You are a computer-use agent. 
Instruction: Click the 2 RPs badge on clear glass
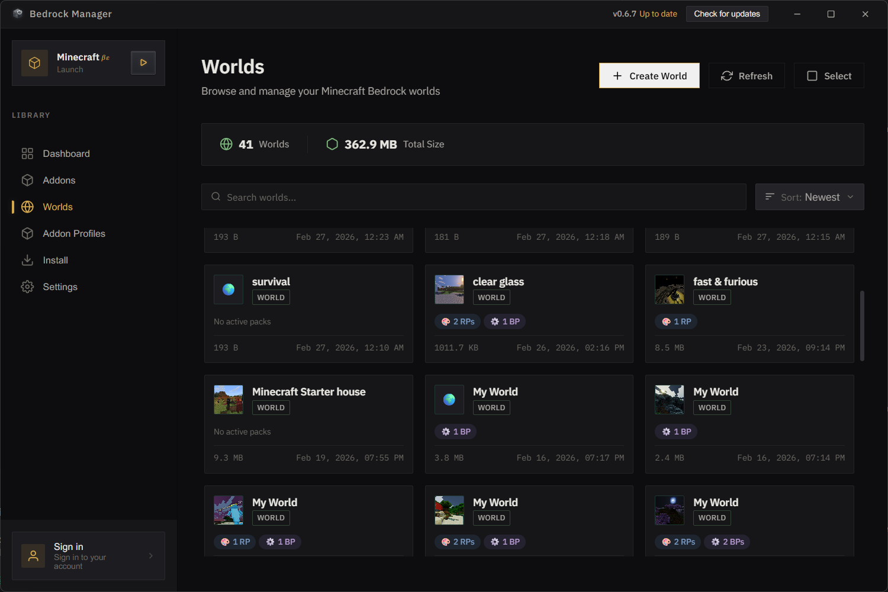tap(458, 321)
